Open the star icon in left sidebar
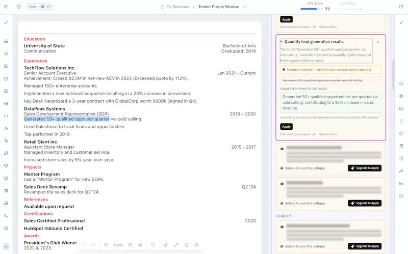The height and width of the screenshot is (254, 408). click(x=6, y=228)
